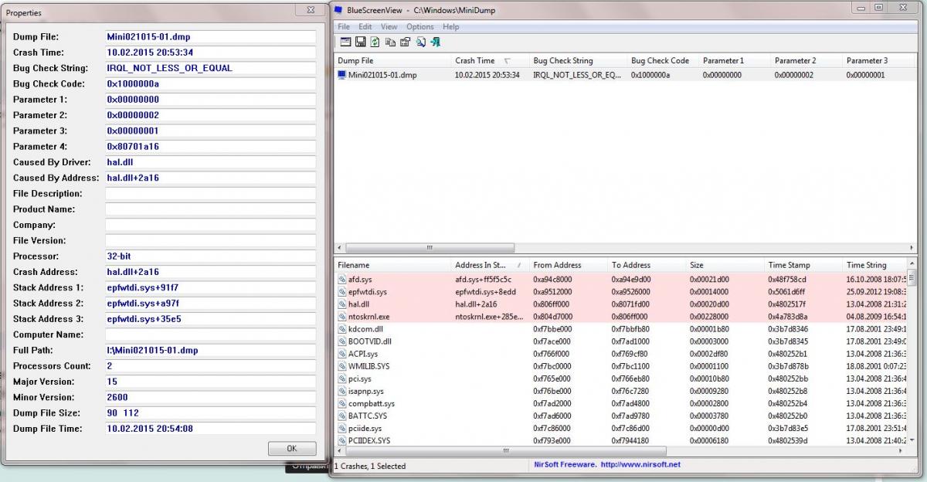Sort drivers by Address In Stack column

tap(484, 265)
